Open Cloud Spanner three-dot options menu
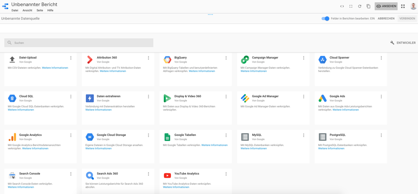The width and height of the screenshot is (418, 194). (x=381, y=58)
